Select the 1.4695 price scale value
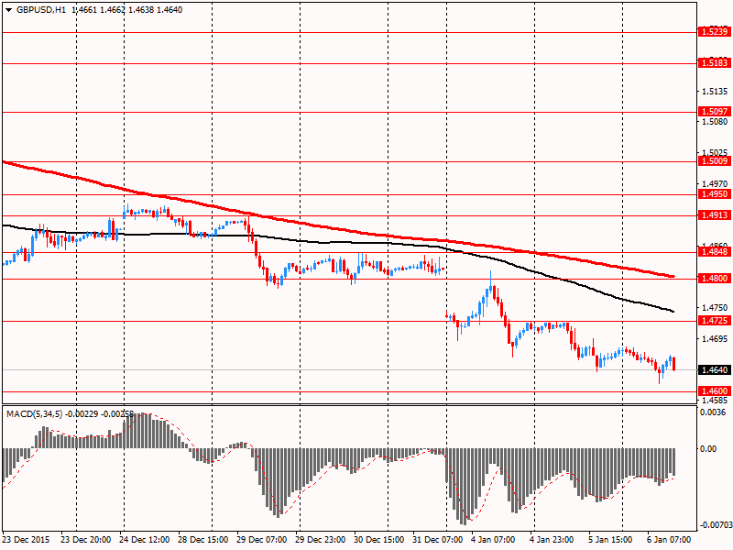 [x=716, y=338]
